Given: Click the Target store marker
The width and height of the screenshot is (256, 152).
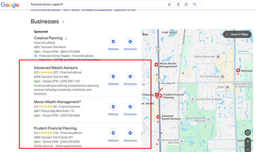Looking at the screenshot, I should [x=227, y=87].
